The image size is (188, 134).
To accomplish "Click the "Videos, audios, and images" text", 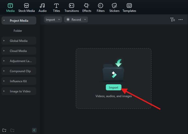I will pyautogui.click(x=114, y=96).
